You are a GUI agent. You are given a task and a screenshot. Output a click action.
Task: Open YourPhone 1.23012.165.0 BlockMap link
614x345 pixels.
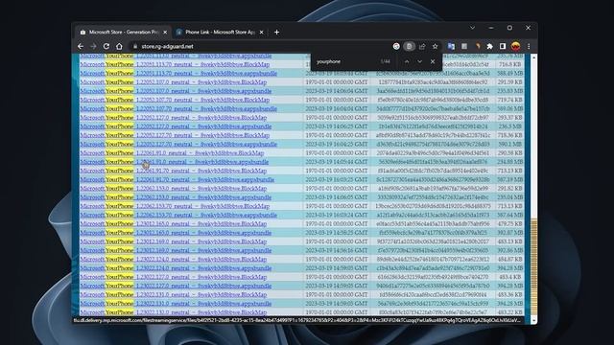174,223
